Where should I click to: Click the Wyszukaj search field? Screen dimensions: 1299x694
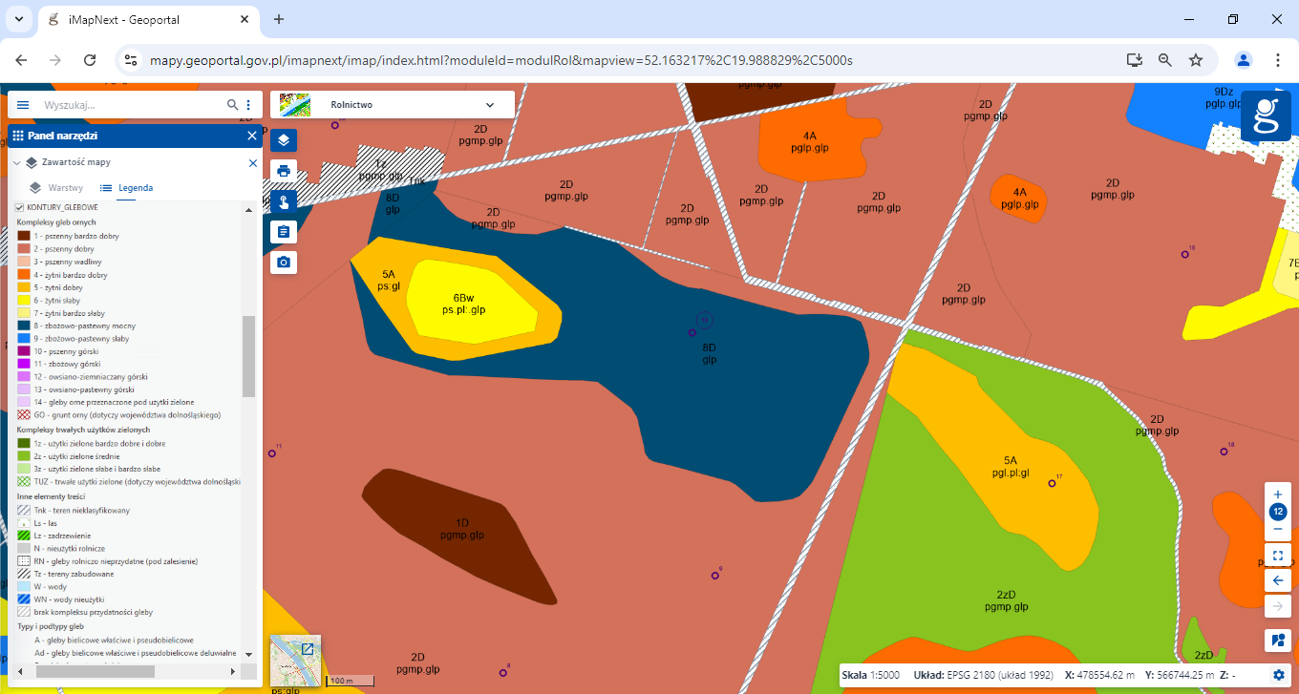click(129, 105)
